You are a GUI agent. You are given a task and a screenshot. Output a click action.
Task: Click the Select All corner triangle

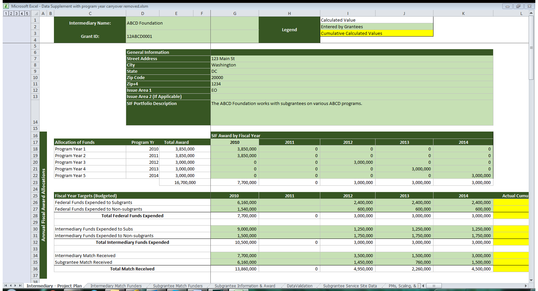point(36,14)
